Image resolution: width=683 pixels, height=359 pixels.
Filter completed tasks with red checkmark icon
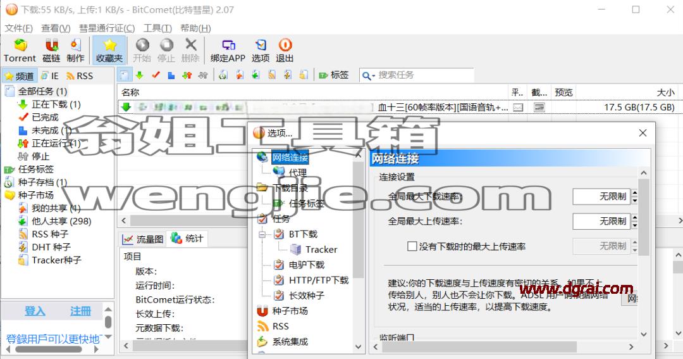point(156,75)
